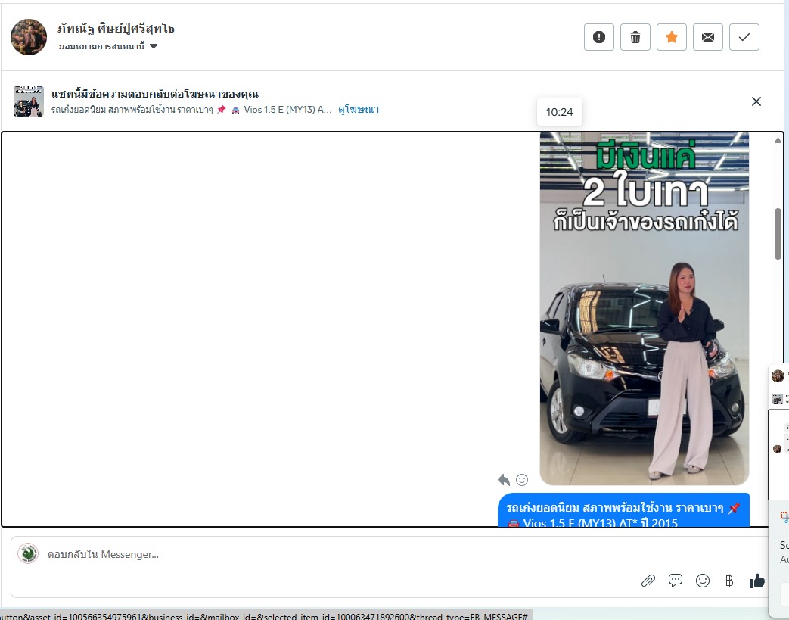789x620 pixels.
Task: Open the contact's profile picture
Action: [x=29, y=37]
